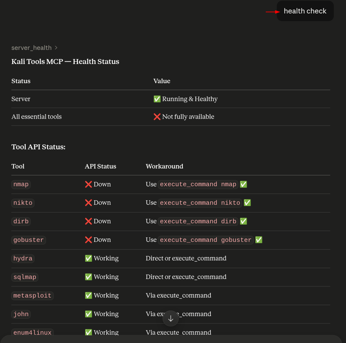Click the 'Workaround' column header

click(164, 166)
